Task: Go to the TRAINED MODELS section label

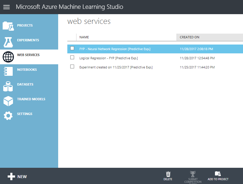Action: [31, 99]
